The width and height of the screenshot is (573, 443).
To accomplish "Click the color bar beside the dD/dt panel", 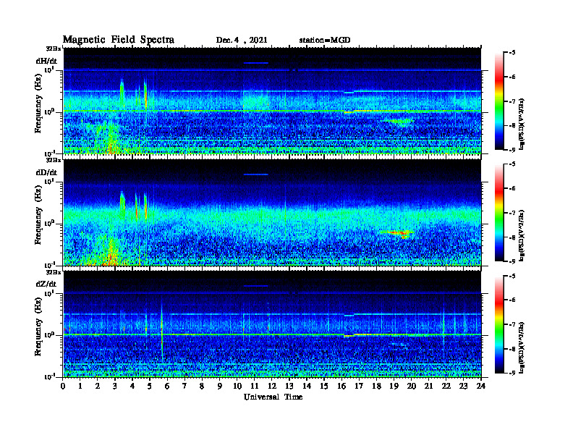I will pos(499,213).
